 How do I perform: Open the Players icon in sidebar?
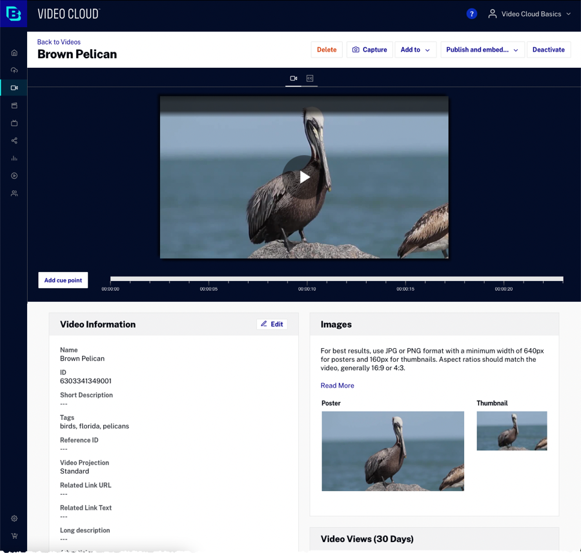(14, 176)
